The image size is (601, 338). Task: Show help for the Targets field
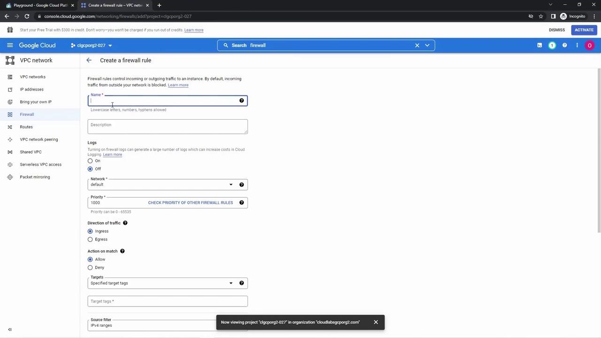[242, 283]
